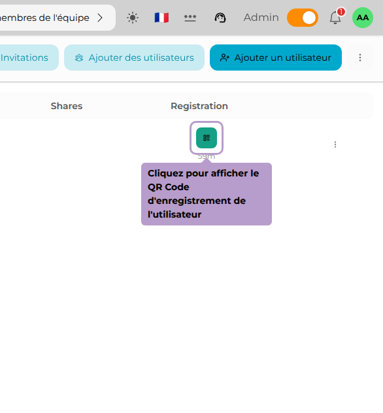
Task: Click the Registration column header
Action: coord(199,106)
